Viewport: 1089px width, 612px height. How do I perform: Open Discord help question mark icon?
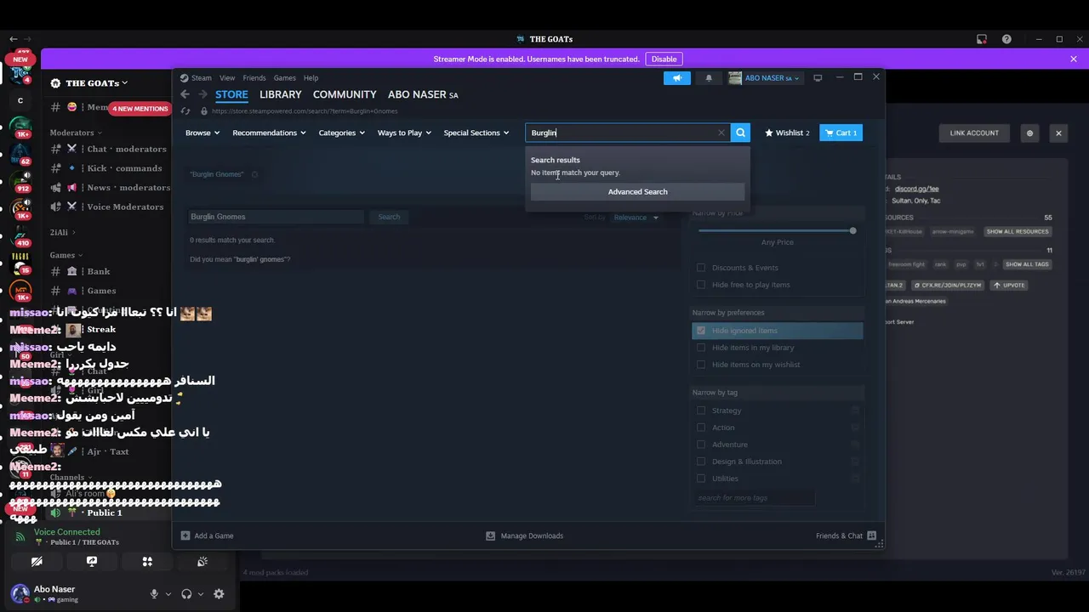tap(1006, 39)
